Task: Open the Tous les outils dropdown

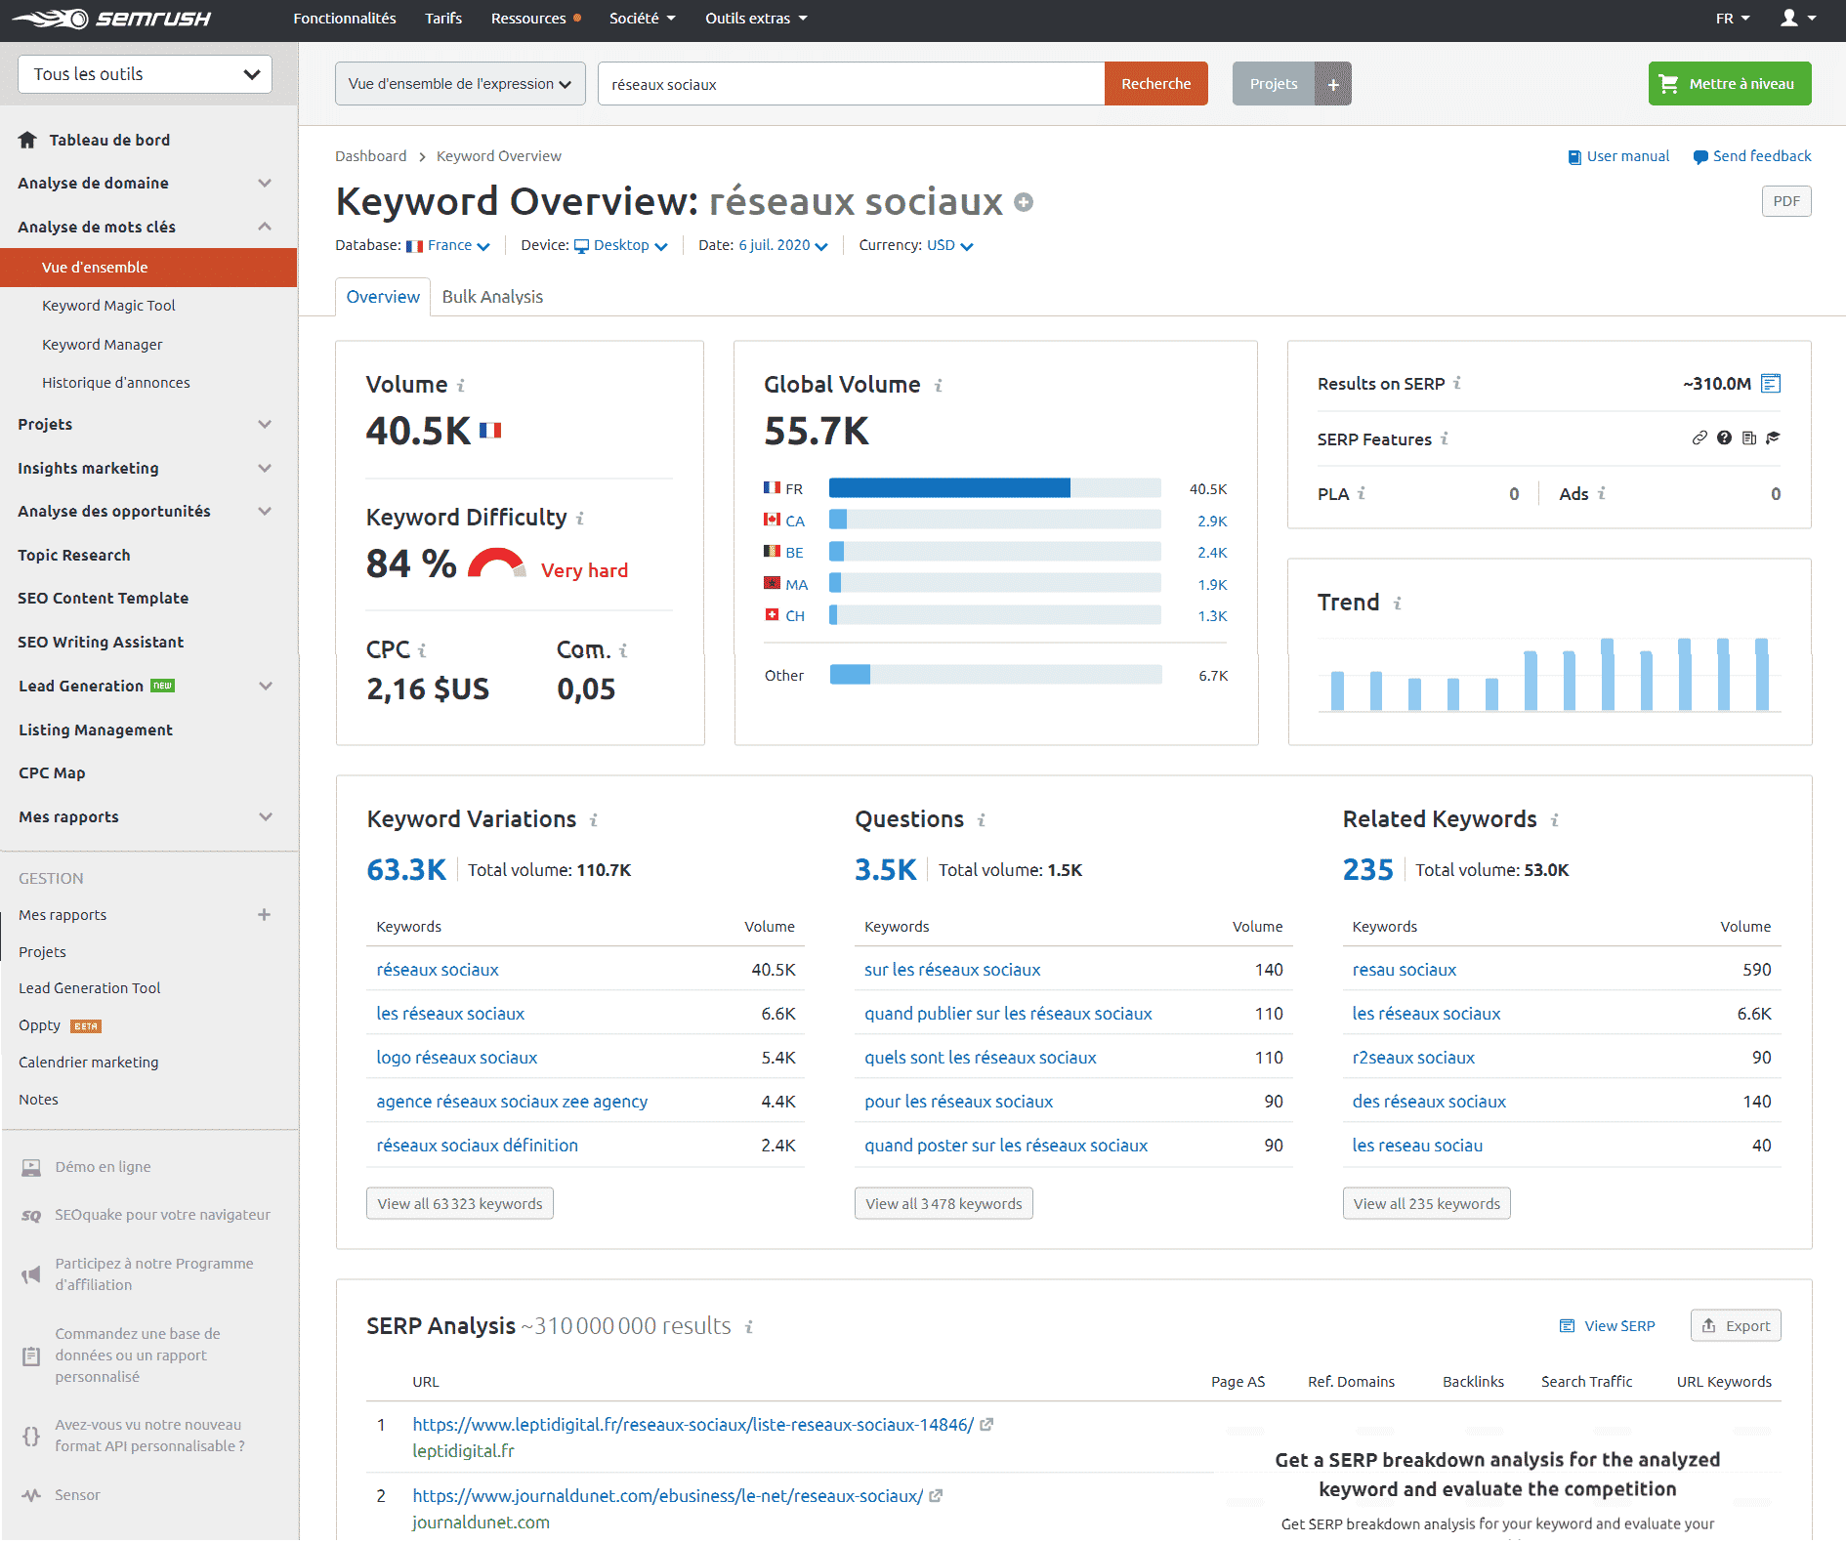Action: point(145,74)
